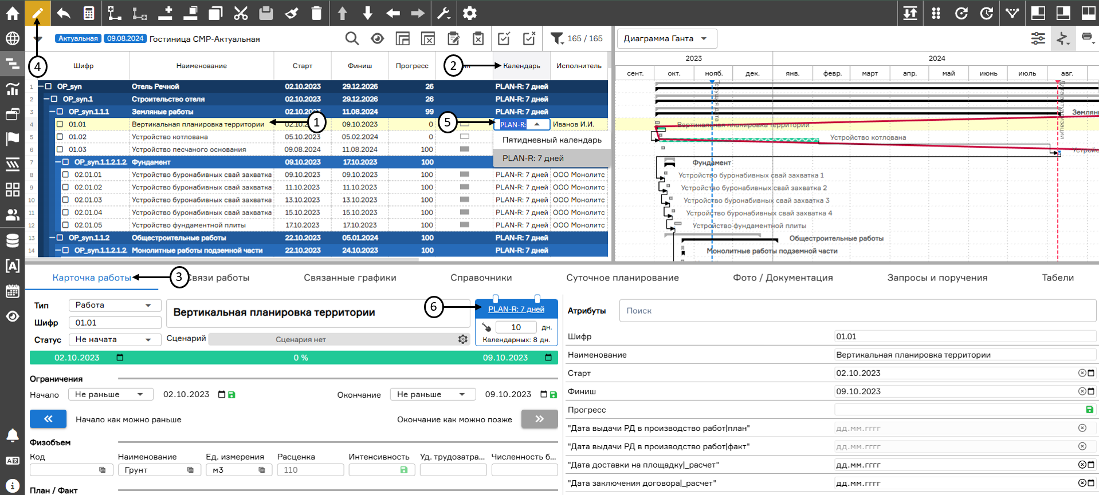Open the database icon in left sidebar
The height and width of the screenshot is (495, 1099).
click(12, 240)
